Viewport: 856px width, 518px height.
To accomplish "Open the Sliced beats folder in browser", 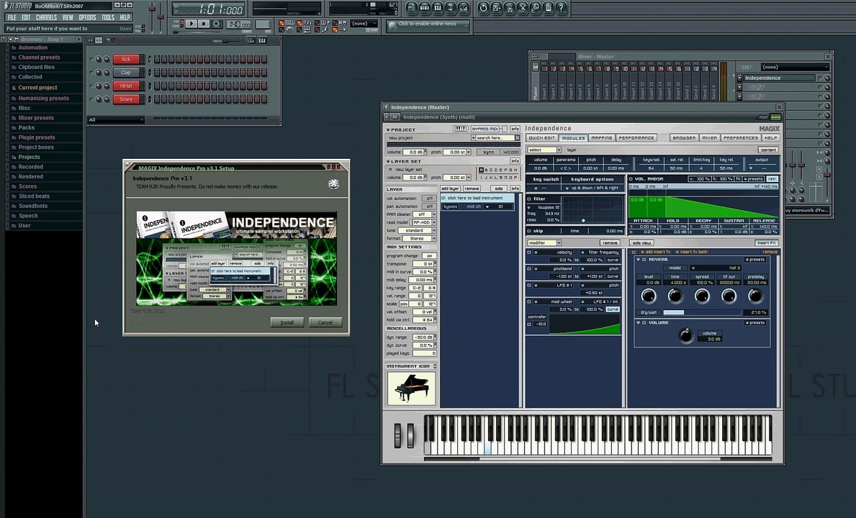I will [34, 196].
